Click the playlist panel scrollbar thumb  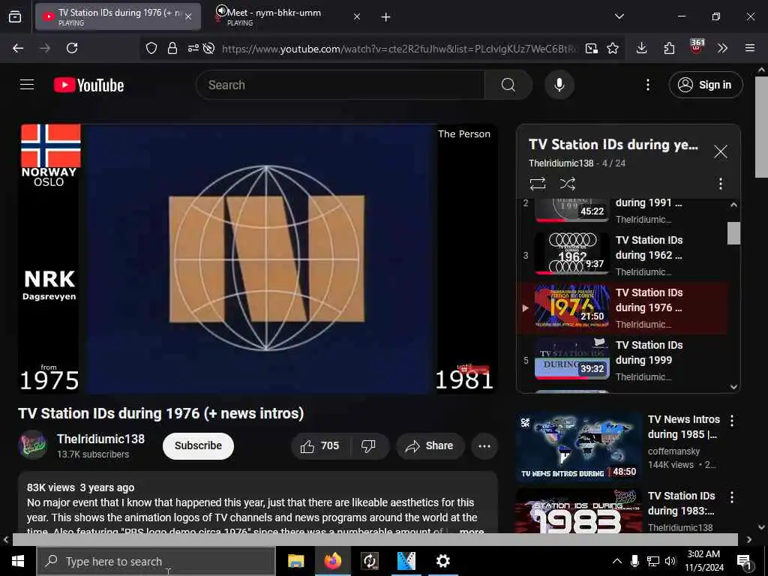[733, 233]
